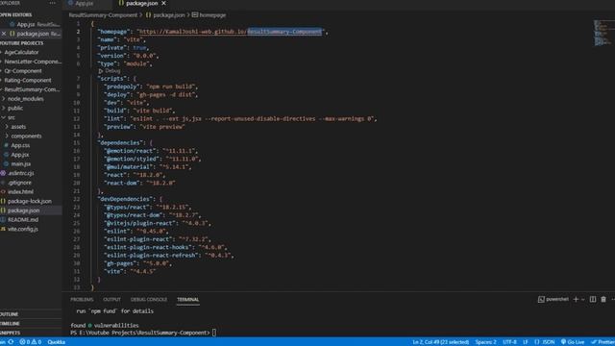Switch to the Debug Console tab
This screenshot has width=615, height=346.
coord(149,300)
